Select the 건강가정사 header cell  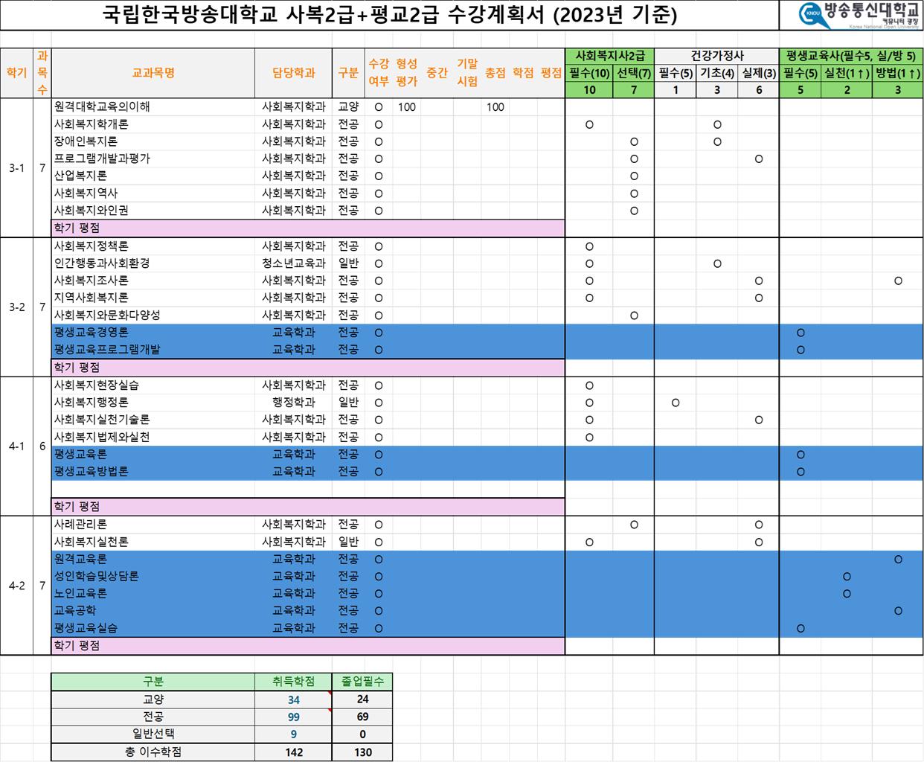click(716, 56)
